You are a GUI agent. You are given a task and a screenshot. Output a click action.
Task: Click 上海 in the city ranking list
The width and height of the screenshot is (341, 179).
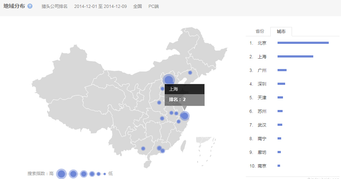pyautogui.click(x=262, y=57)
